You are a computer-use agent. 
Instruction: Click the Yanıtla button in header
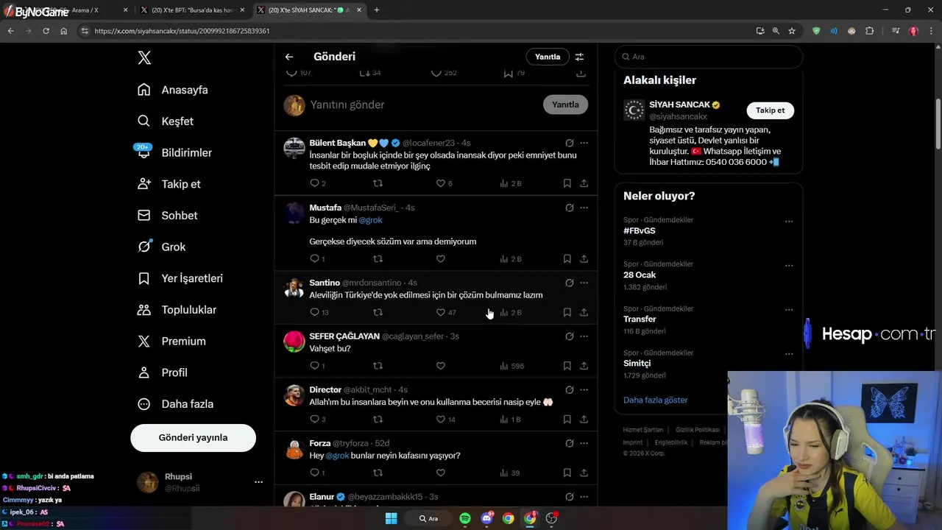pos(548,57)
